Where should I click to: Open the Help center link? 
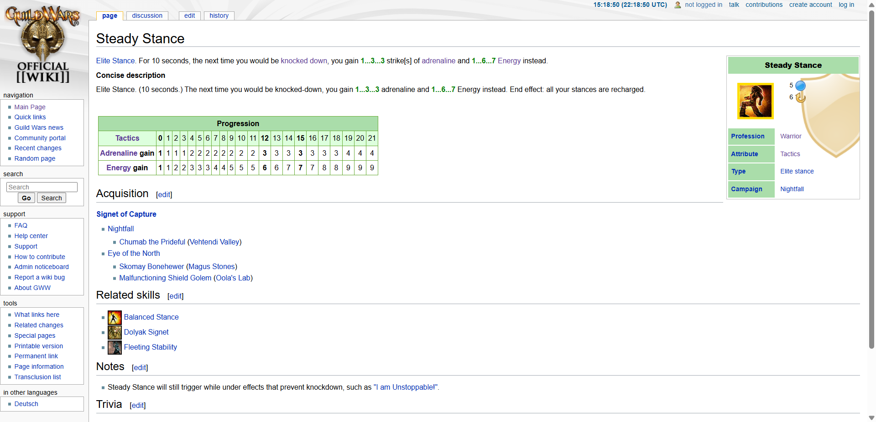31,236
